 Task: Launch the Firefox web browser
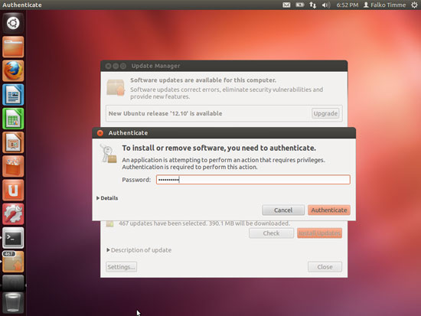tap(13, 71)
